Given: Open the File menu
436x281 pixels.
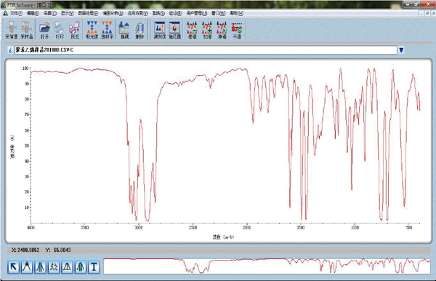Looking at the screenshot, I should (16, 13).
